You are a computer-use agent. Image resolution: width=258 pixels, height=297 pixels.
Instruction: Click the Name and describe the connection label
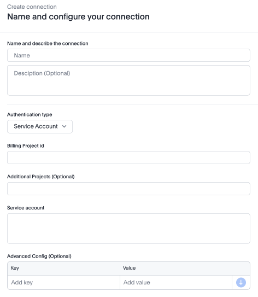click(x=48, y=43)
